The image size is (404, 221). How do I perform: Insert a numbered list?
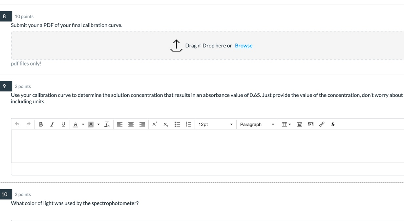[188, 124]
